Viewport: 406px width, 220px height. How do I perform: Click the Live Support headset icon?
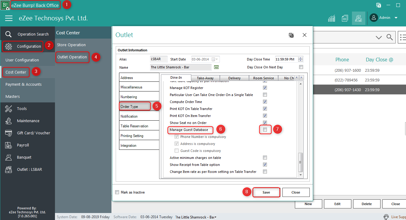tap(386, 217)
